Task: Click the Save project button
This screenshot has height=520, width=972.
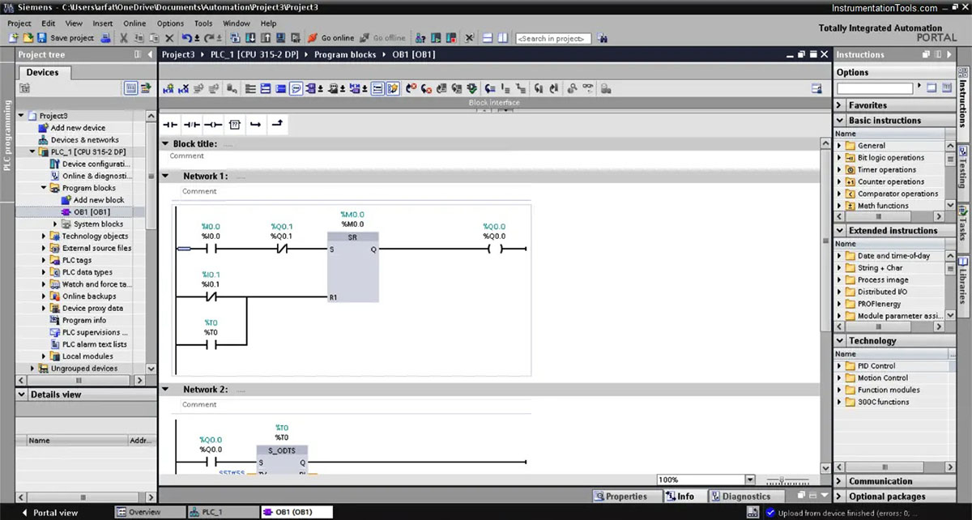Action: [65, 38]
